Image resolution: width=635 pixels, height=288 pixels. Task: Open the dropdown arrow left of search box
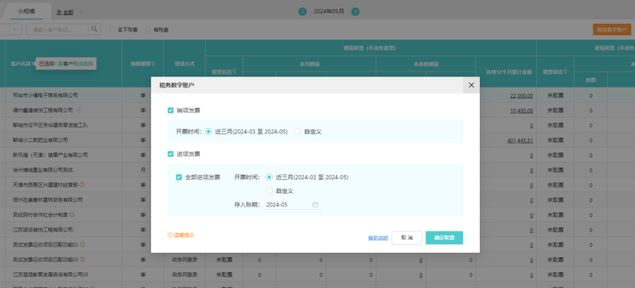15,29
